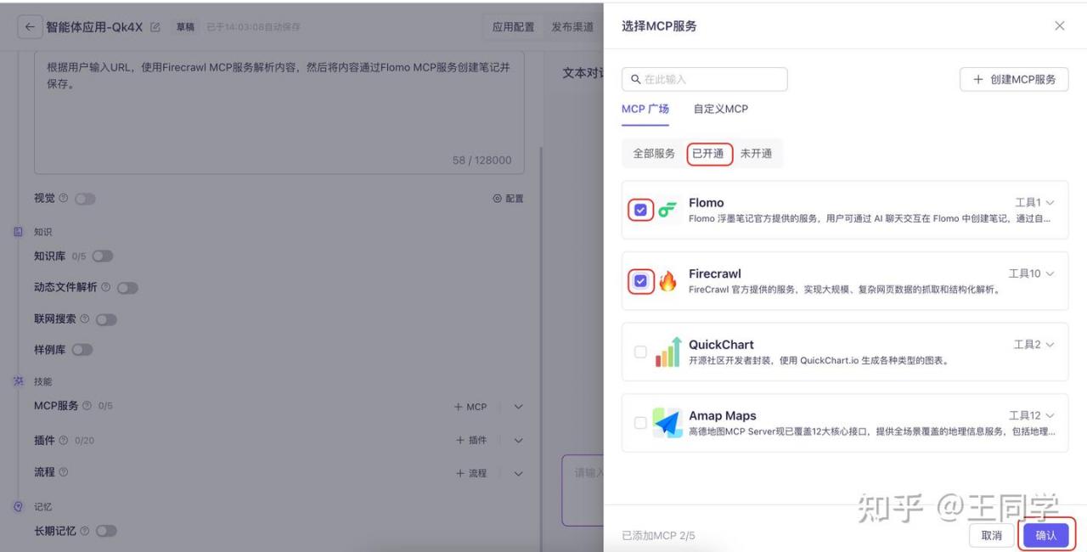The image size is (1087, 552).
Task: Click the + 插件 add button
Action: (x=471, y=440)
